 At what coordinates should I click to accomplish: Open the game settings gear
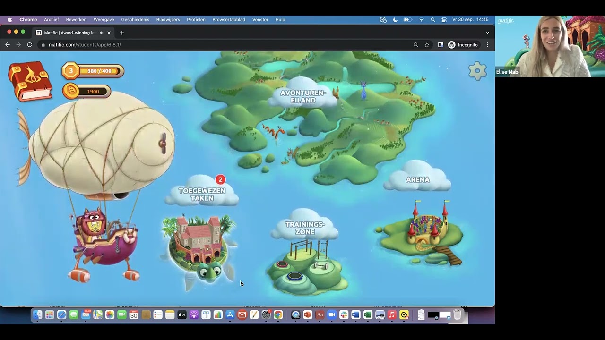[x=477, y=71]
